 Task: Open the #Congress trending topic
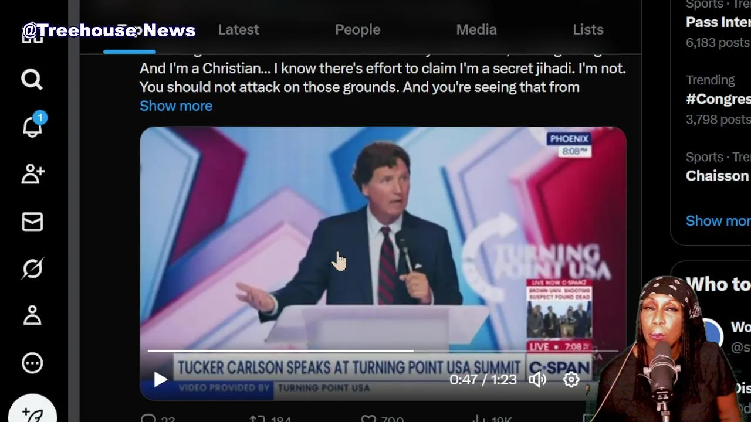[718, 98]
